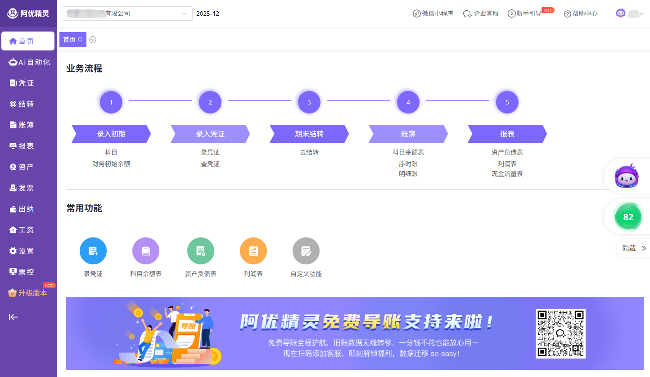650x377 pixels.
Task: Collapse the left sidebar with arrow icon
Action: 14,317
